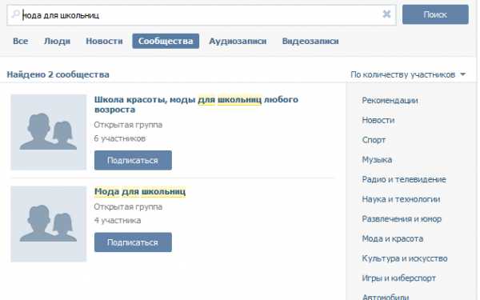Image resolution: width=480 pixels, height=300 pixels.
Task: Open the 'Новости' search tab
Action: point(104,41)
